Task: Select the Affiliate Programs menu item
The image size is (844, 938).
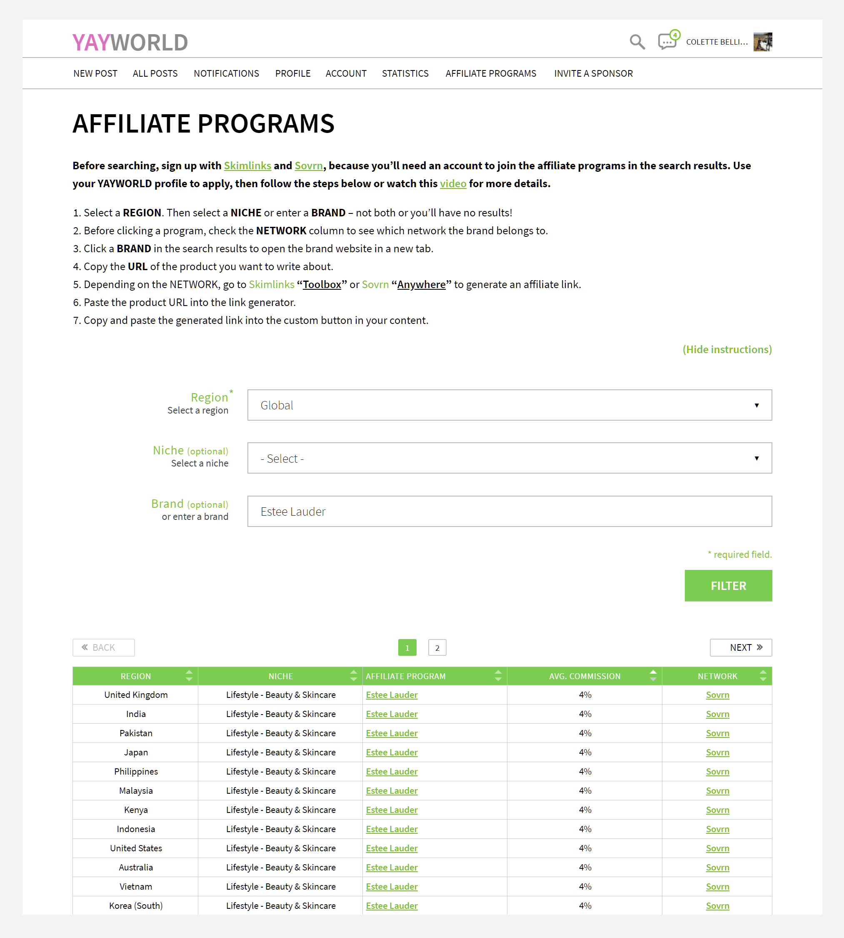Action: click(x=491, y=73)
